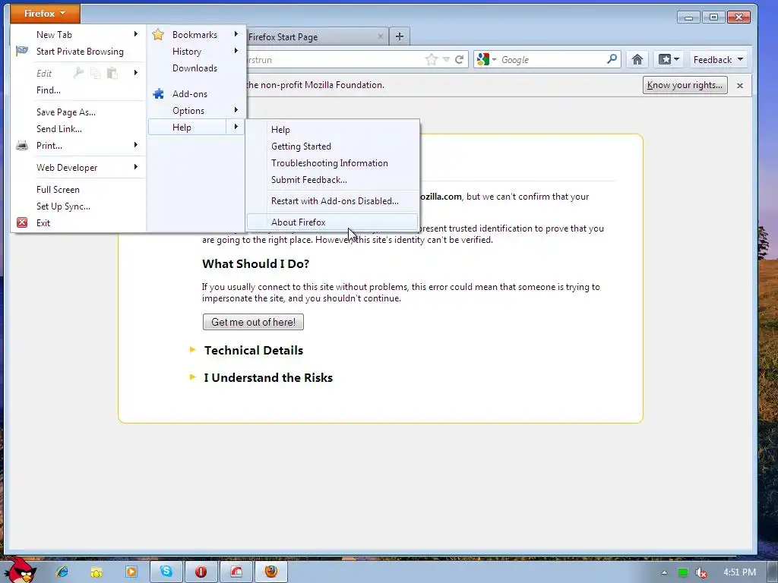
Task: Open Web Developer menu entry
Action: click(x=67, y=168)
